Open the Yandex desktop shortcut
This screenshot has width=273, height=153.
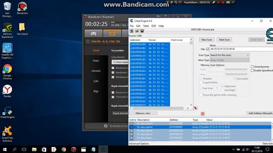7,91
